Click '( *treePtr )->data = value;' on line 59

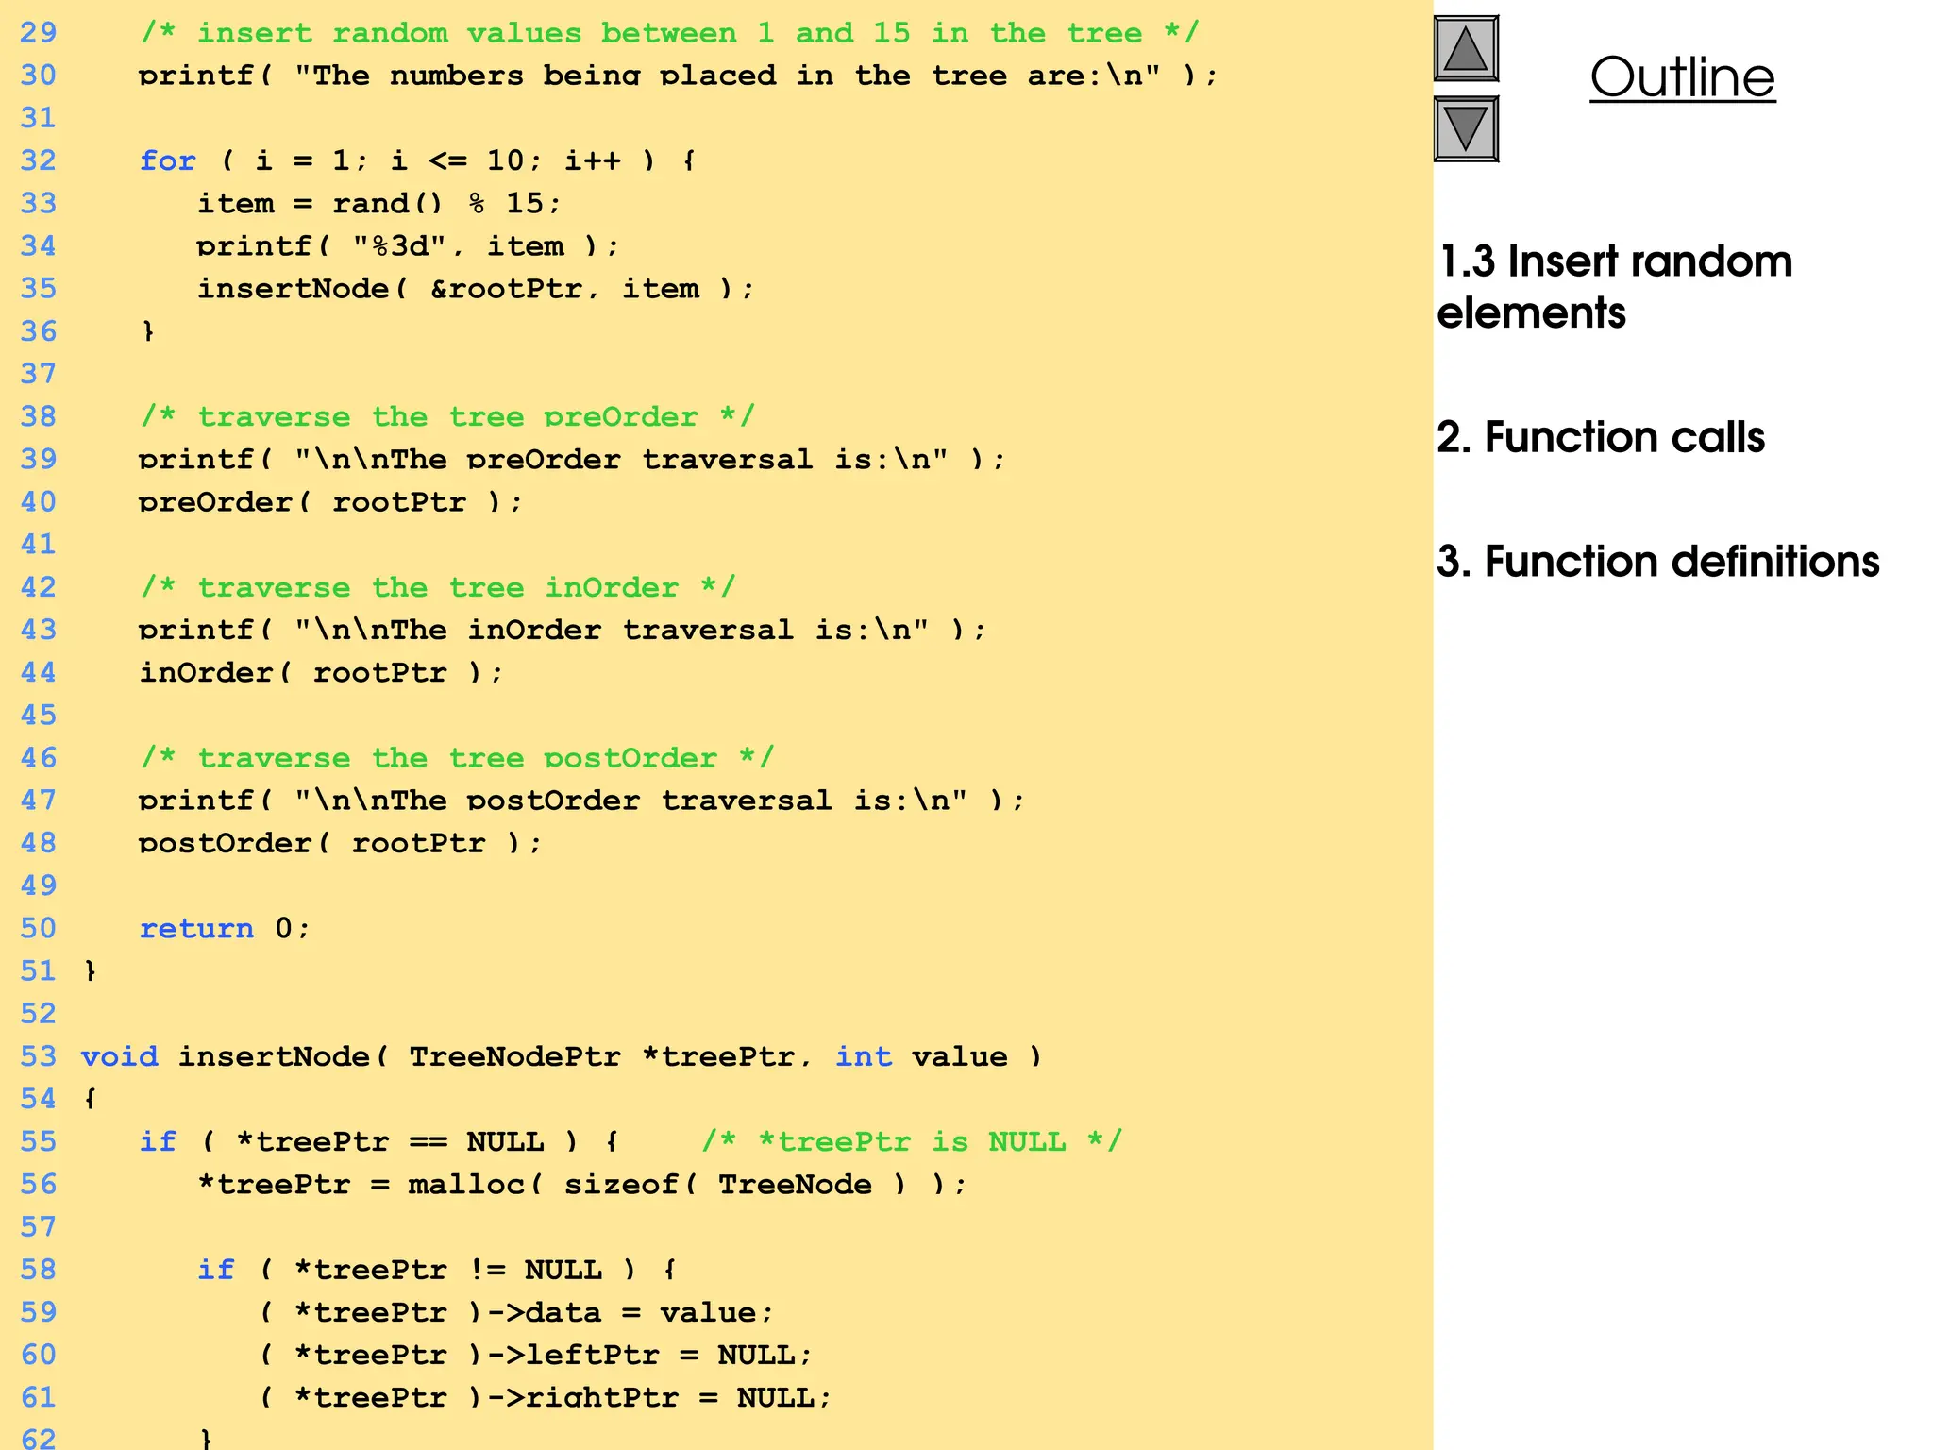[x=515, y=1313]
